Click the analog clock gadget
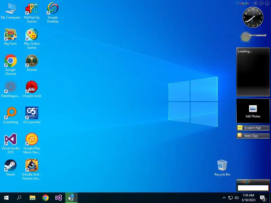The image size is (271, 203). tap(253, 17)
